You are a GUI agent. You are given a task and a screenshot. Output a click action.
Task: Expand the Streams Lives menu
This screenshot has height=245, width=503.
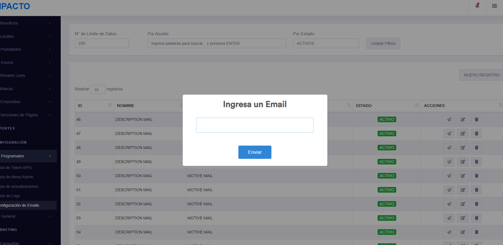pyautogui.click(x=25, y=75)
